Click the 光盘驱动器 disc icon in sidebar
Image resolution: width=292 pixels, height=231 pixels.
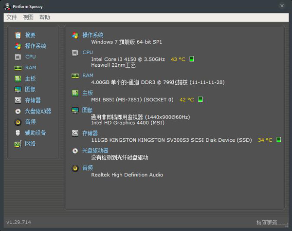[18, 111]
